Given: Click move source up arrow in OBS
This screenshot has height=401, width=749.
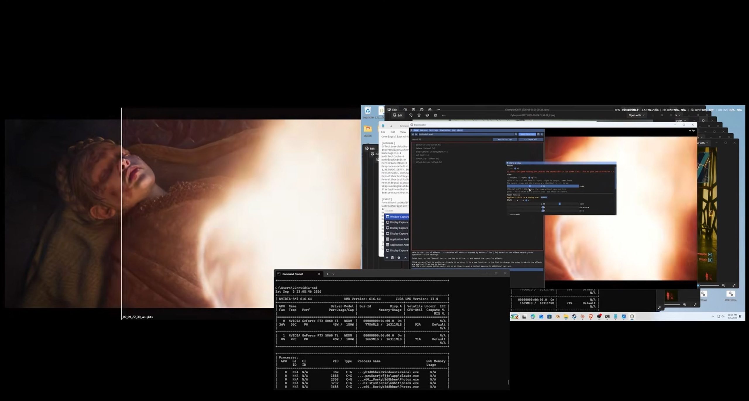Looking at the screenshot, I should (406, 258).
